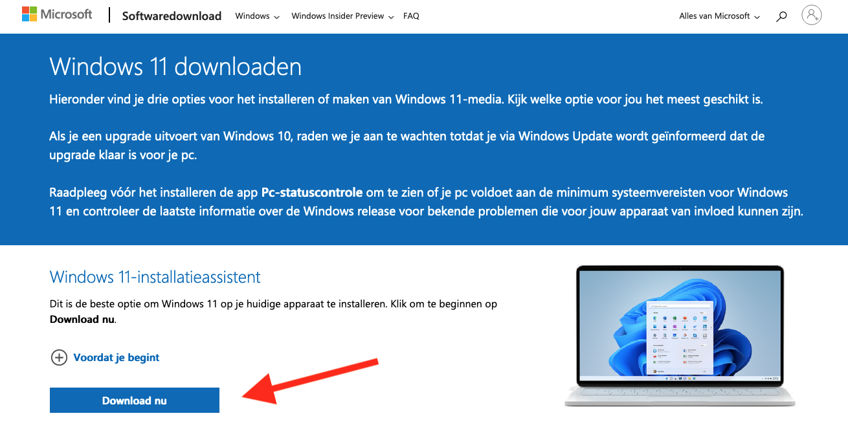Image resolution: width=848 pixels, height=429 pixels.
Task: Open the FAQ menu item
Action: click(x=411, y=16)
